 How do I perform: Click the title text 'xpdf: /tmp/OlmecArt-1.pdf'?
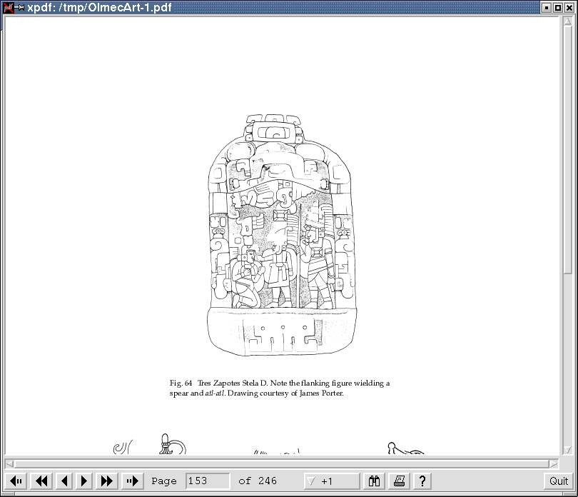pyautogui.click(x=99, y=7)
